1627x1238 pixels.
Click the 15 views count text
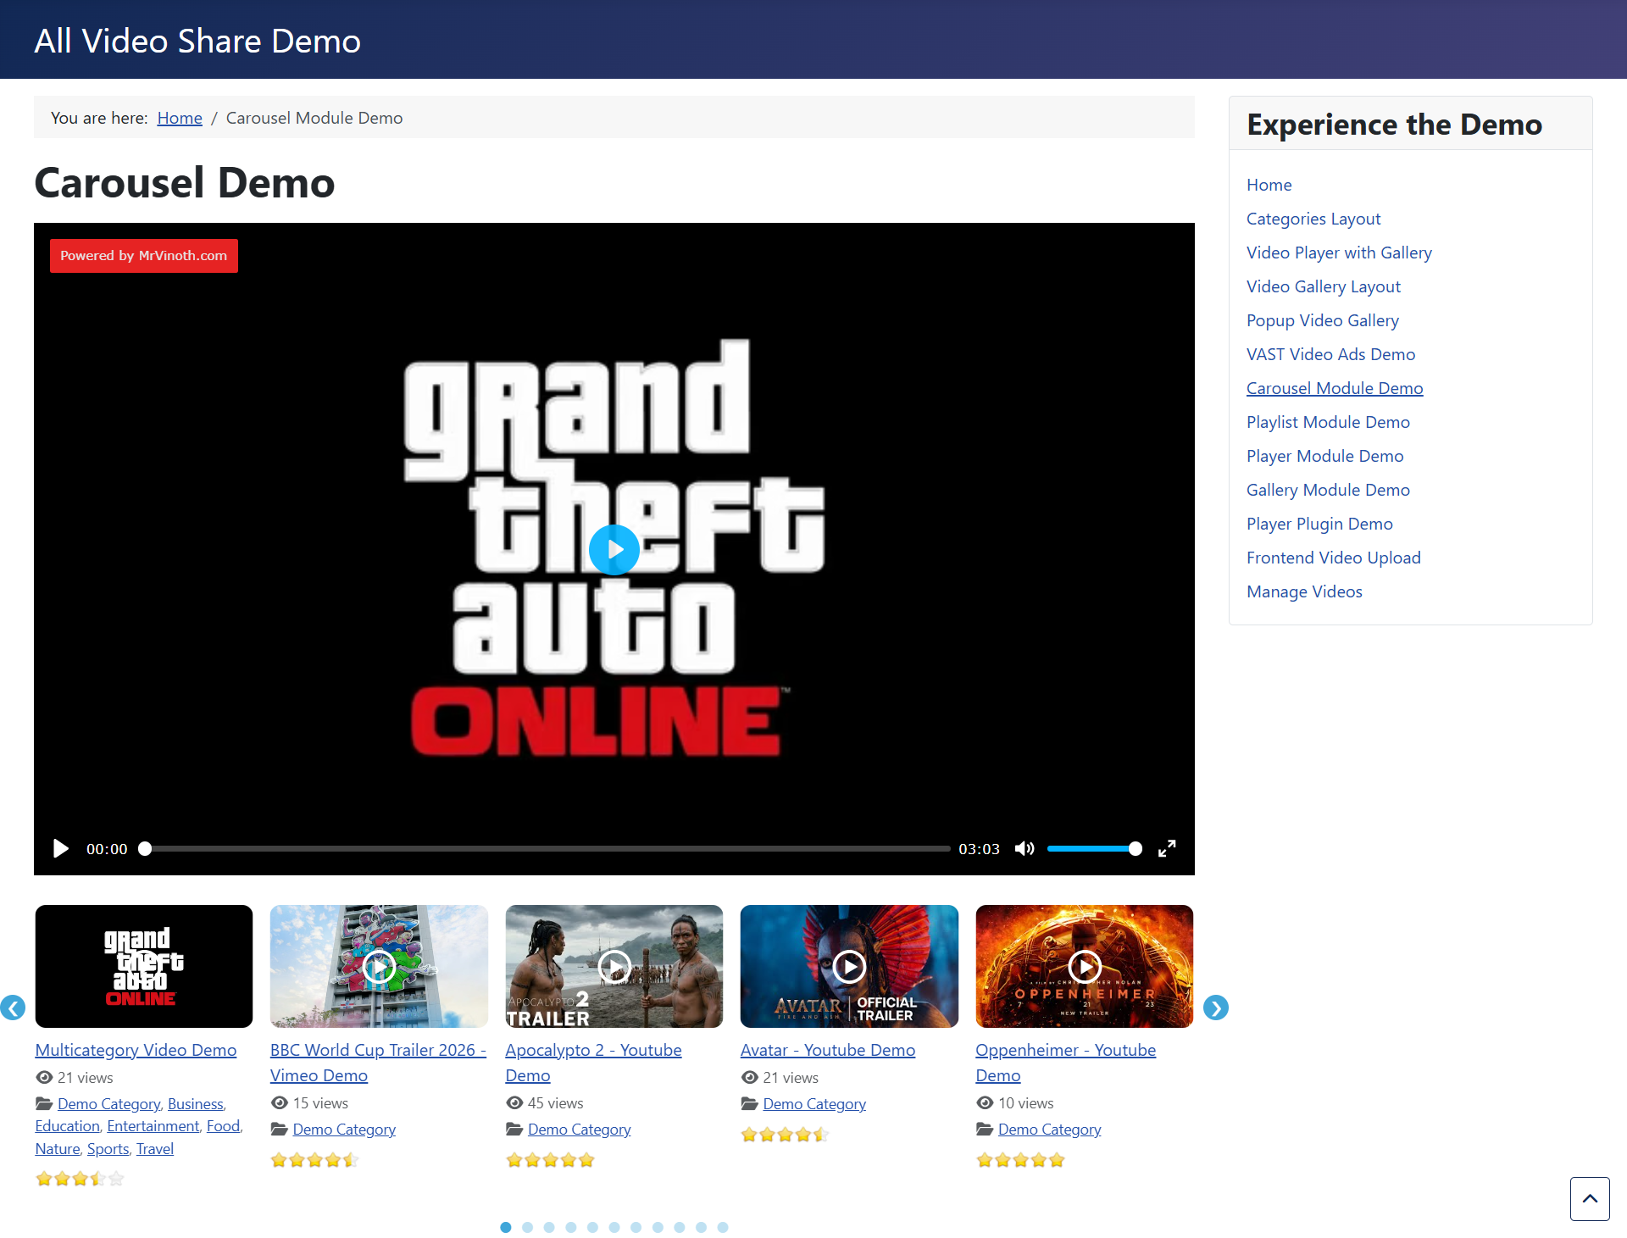click(x=320, y=1103)
